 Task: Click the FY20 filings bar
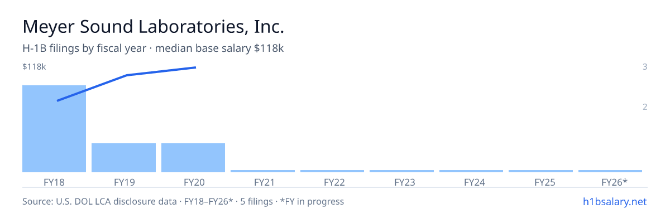coord(193,158)
